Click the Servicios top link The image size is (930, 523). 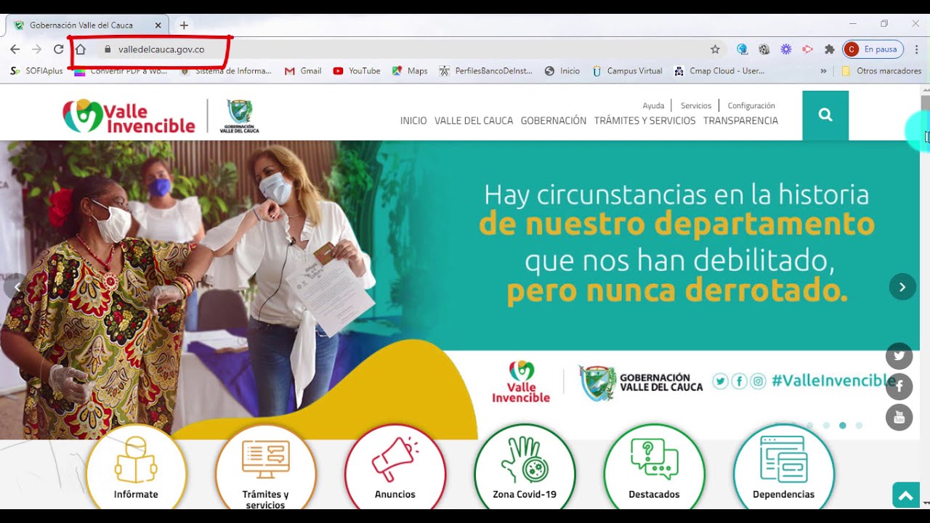point(695,105)
